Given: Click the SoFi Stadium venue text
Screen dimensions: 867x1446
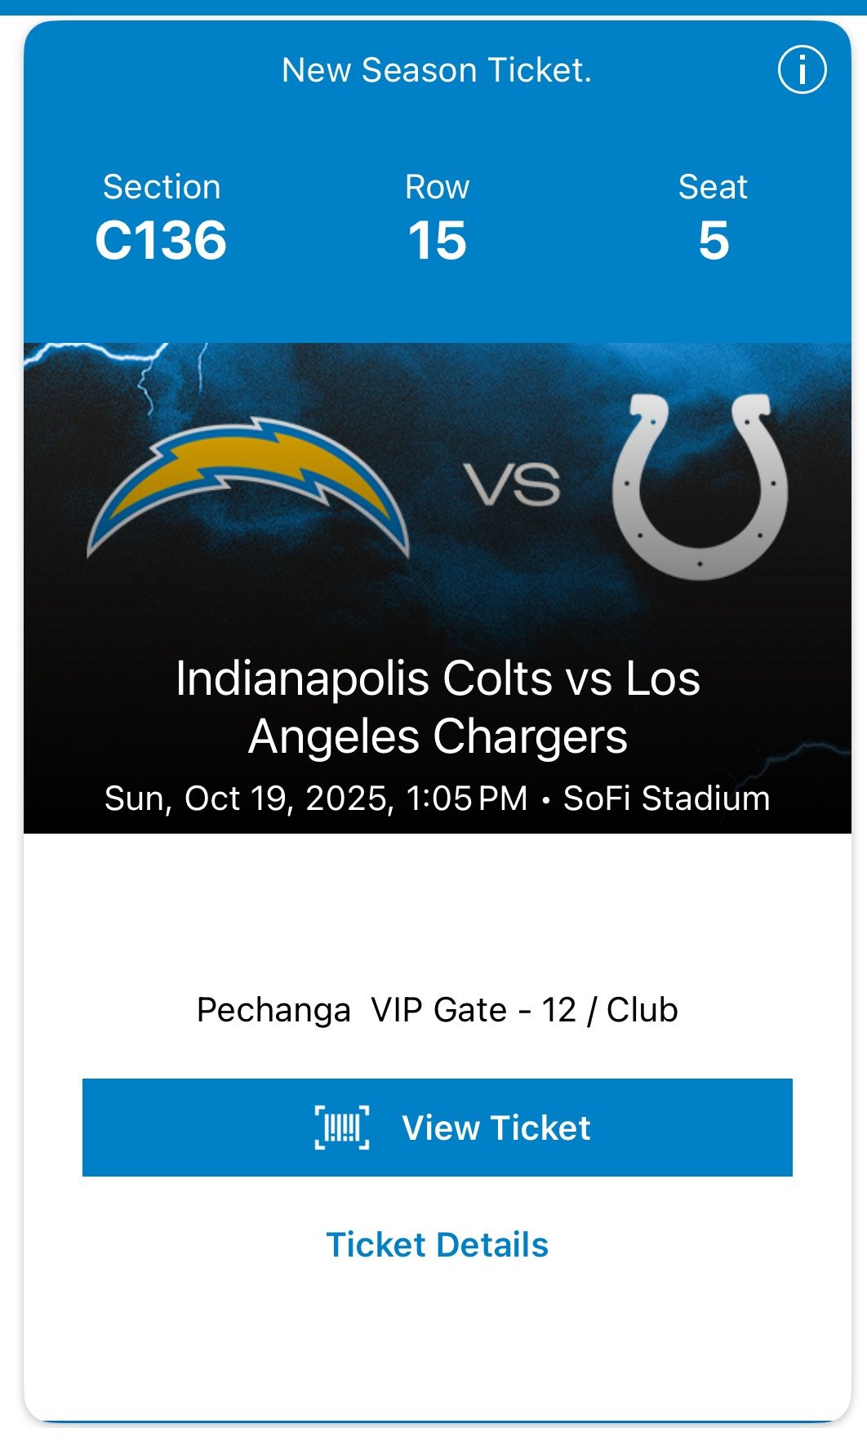Looking at the screenshot, I should 666,799.
